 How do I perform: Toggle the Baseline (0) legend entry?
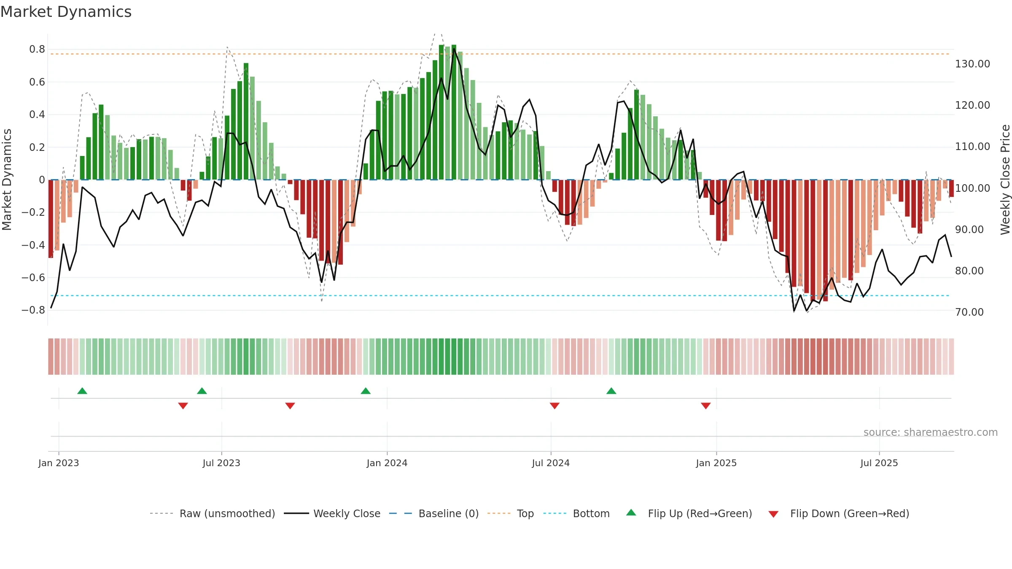[x=433, y=513]
